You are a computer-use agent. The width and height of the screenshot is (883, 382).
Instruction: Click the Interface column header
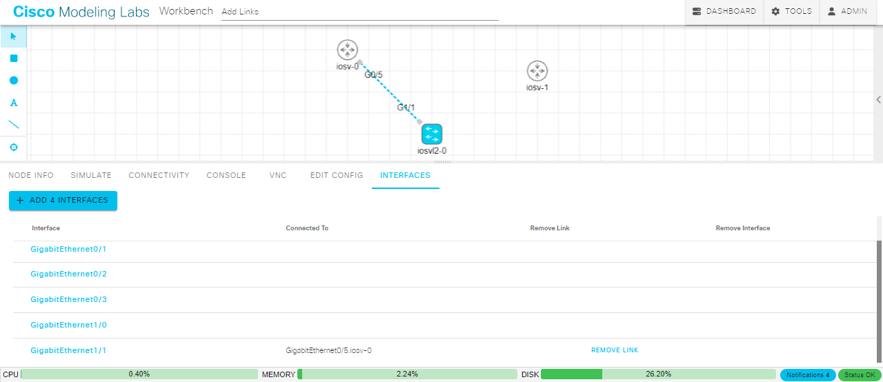tap(46, 228)
